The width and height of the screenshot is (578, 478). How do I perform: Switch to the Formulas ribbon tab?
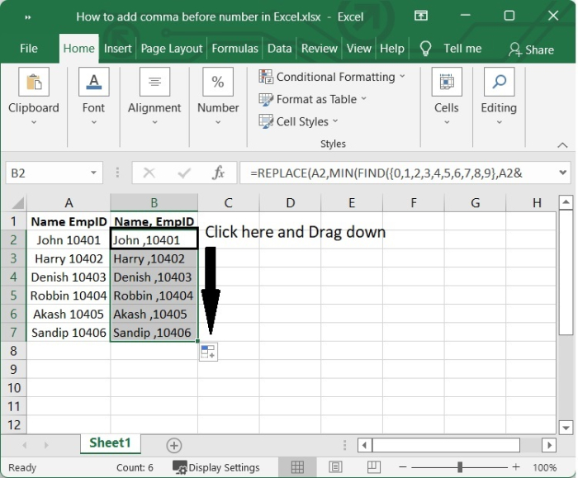(x=235, y=49)
